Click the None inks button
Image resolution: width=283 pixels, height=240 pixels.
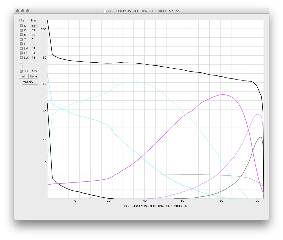tap(33, 76)
